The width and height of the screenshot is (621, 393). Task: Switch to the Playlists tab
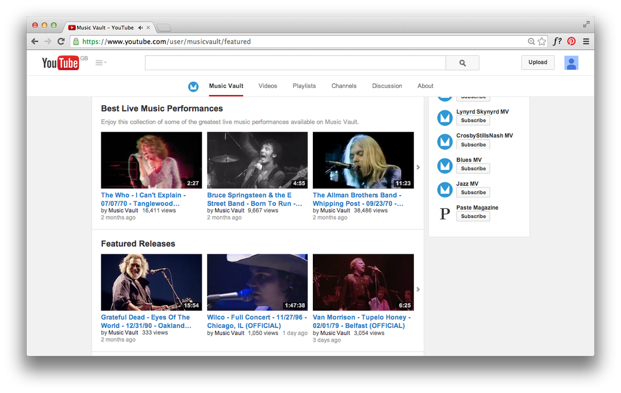click(304, 86)
